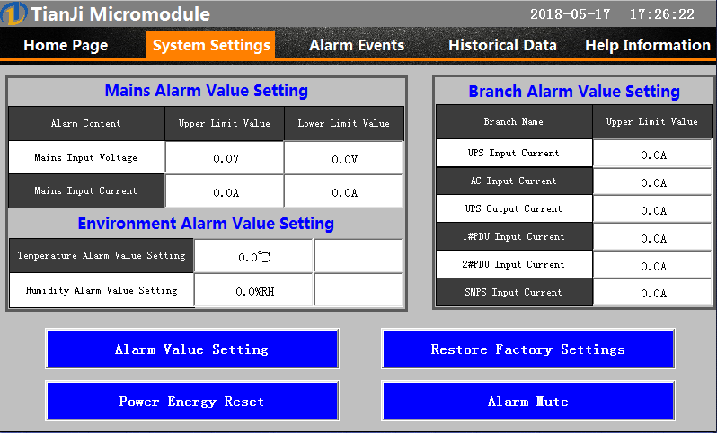Set 1#PDU Input Current upper limit
This screenshot has height=433, width=717.
point(652,237)
